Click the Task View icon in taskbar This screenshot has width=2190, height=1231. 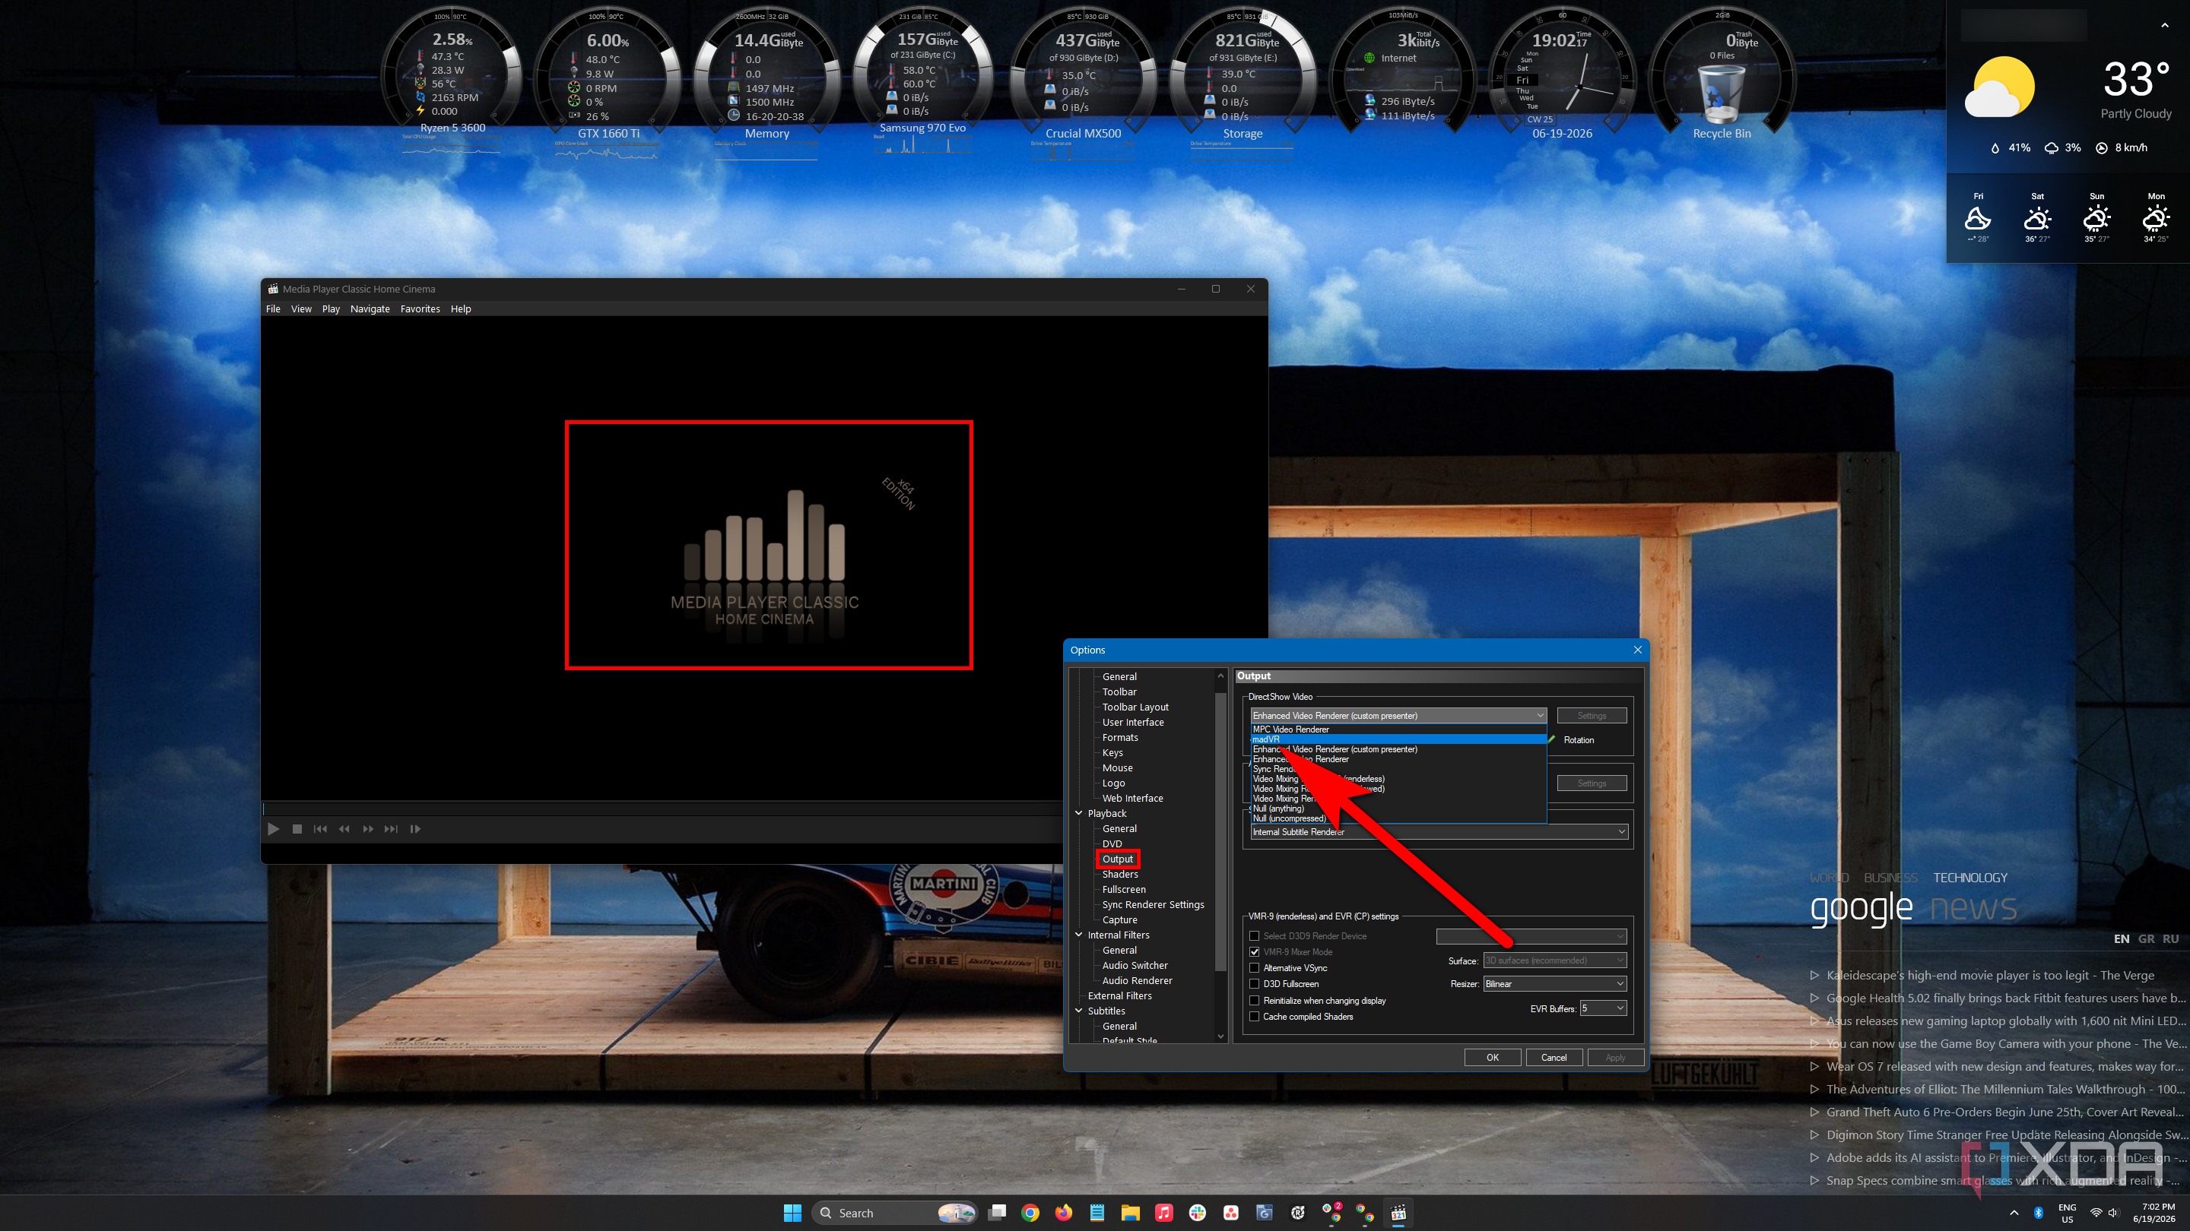click(x=997, y=1214)
